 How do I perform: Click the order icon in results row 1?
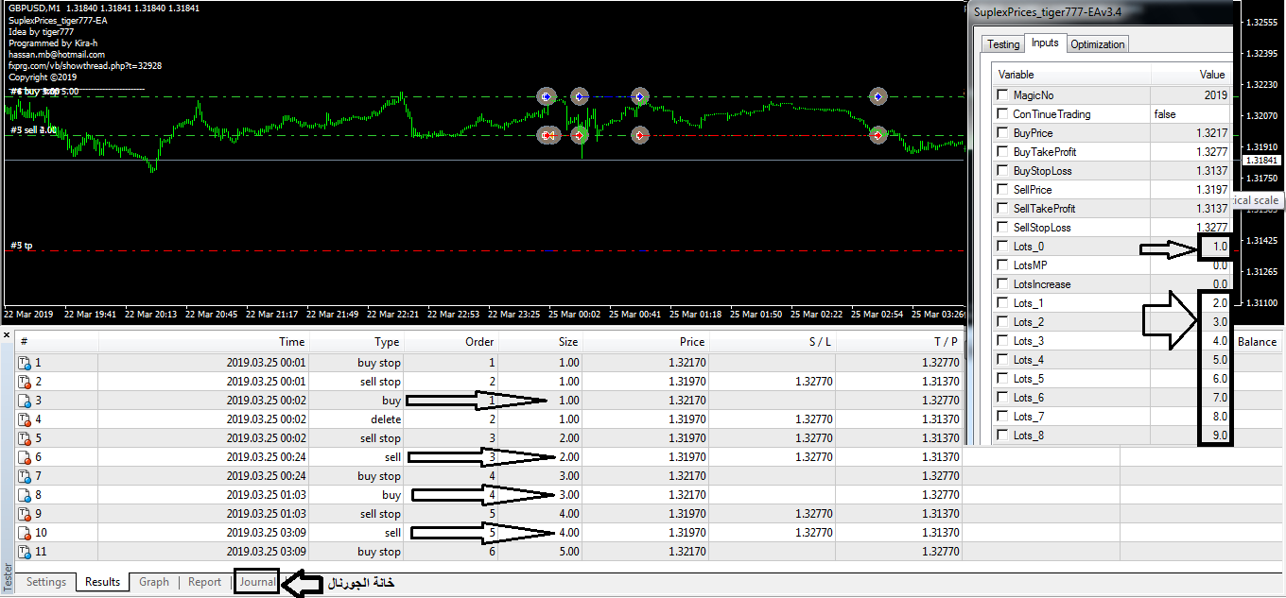pos(25,363)
